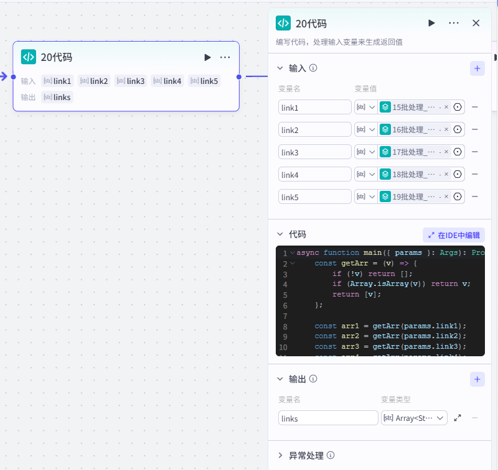Expand the 异常处理 section
Screen dimensions: 498x470
pyautogui.click(x=280, y=456)
